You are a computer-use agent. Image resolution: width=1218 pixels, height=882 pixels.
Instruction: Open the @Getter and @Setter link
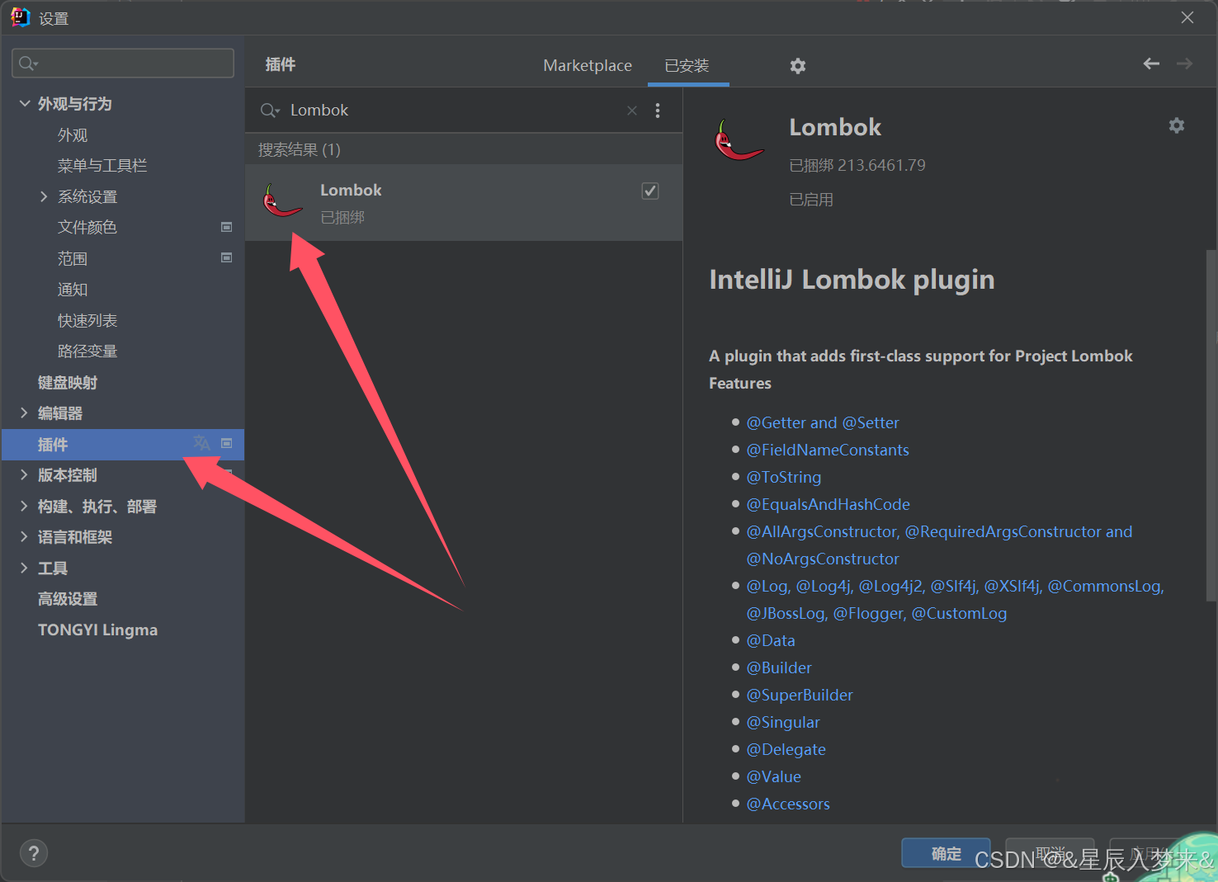[x=823, y=422]
